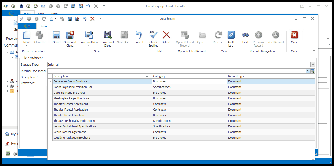Image resolution: width=334 pixels, height=166 pixels.
Task: Run Check Spelling from the ribbon
Action: pos(153,39)
